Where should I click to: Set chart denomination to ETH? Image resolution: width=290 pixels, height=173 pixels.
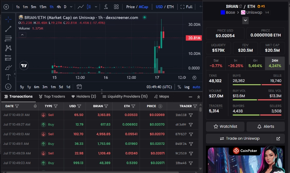point(170,7)
